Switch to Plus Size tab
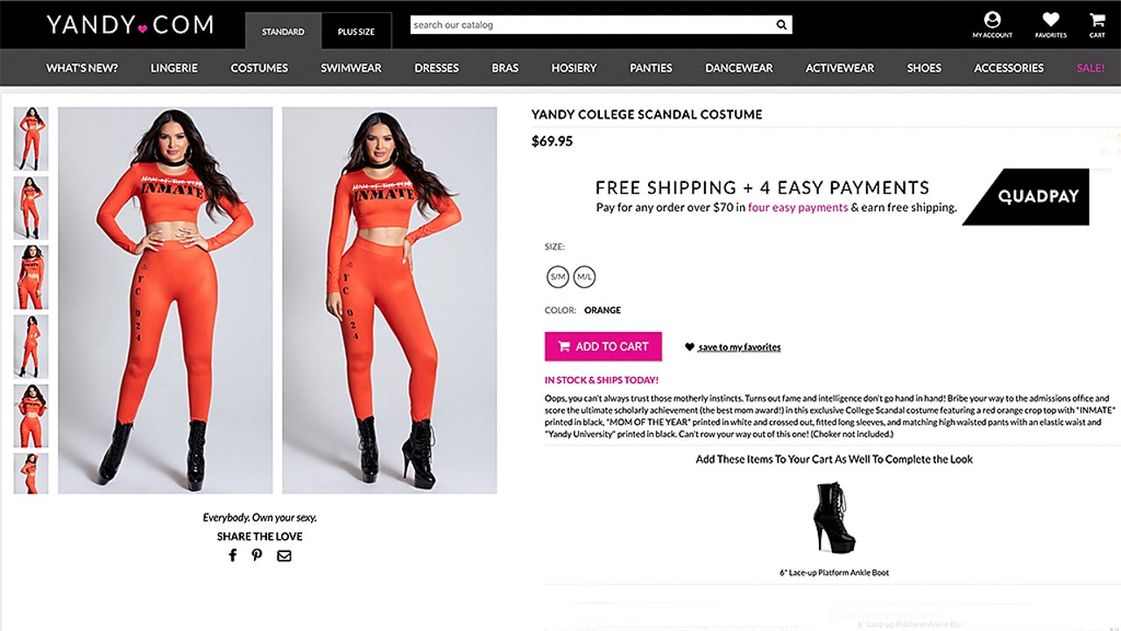 pos(356,32)
